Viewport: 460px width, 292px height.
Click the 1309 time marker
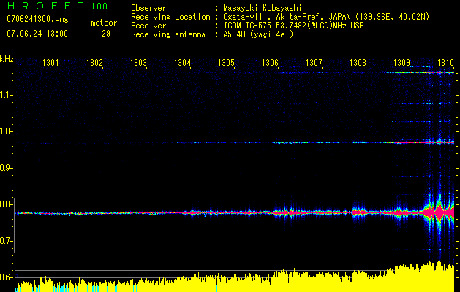click(x=401, y=62)
